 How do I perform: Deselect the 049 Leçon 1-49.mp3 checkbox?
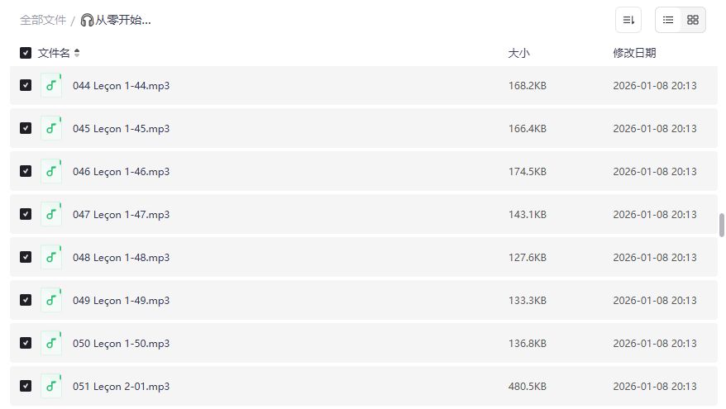point(26,300)
